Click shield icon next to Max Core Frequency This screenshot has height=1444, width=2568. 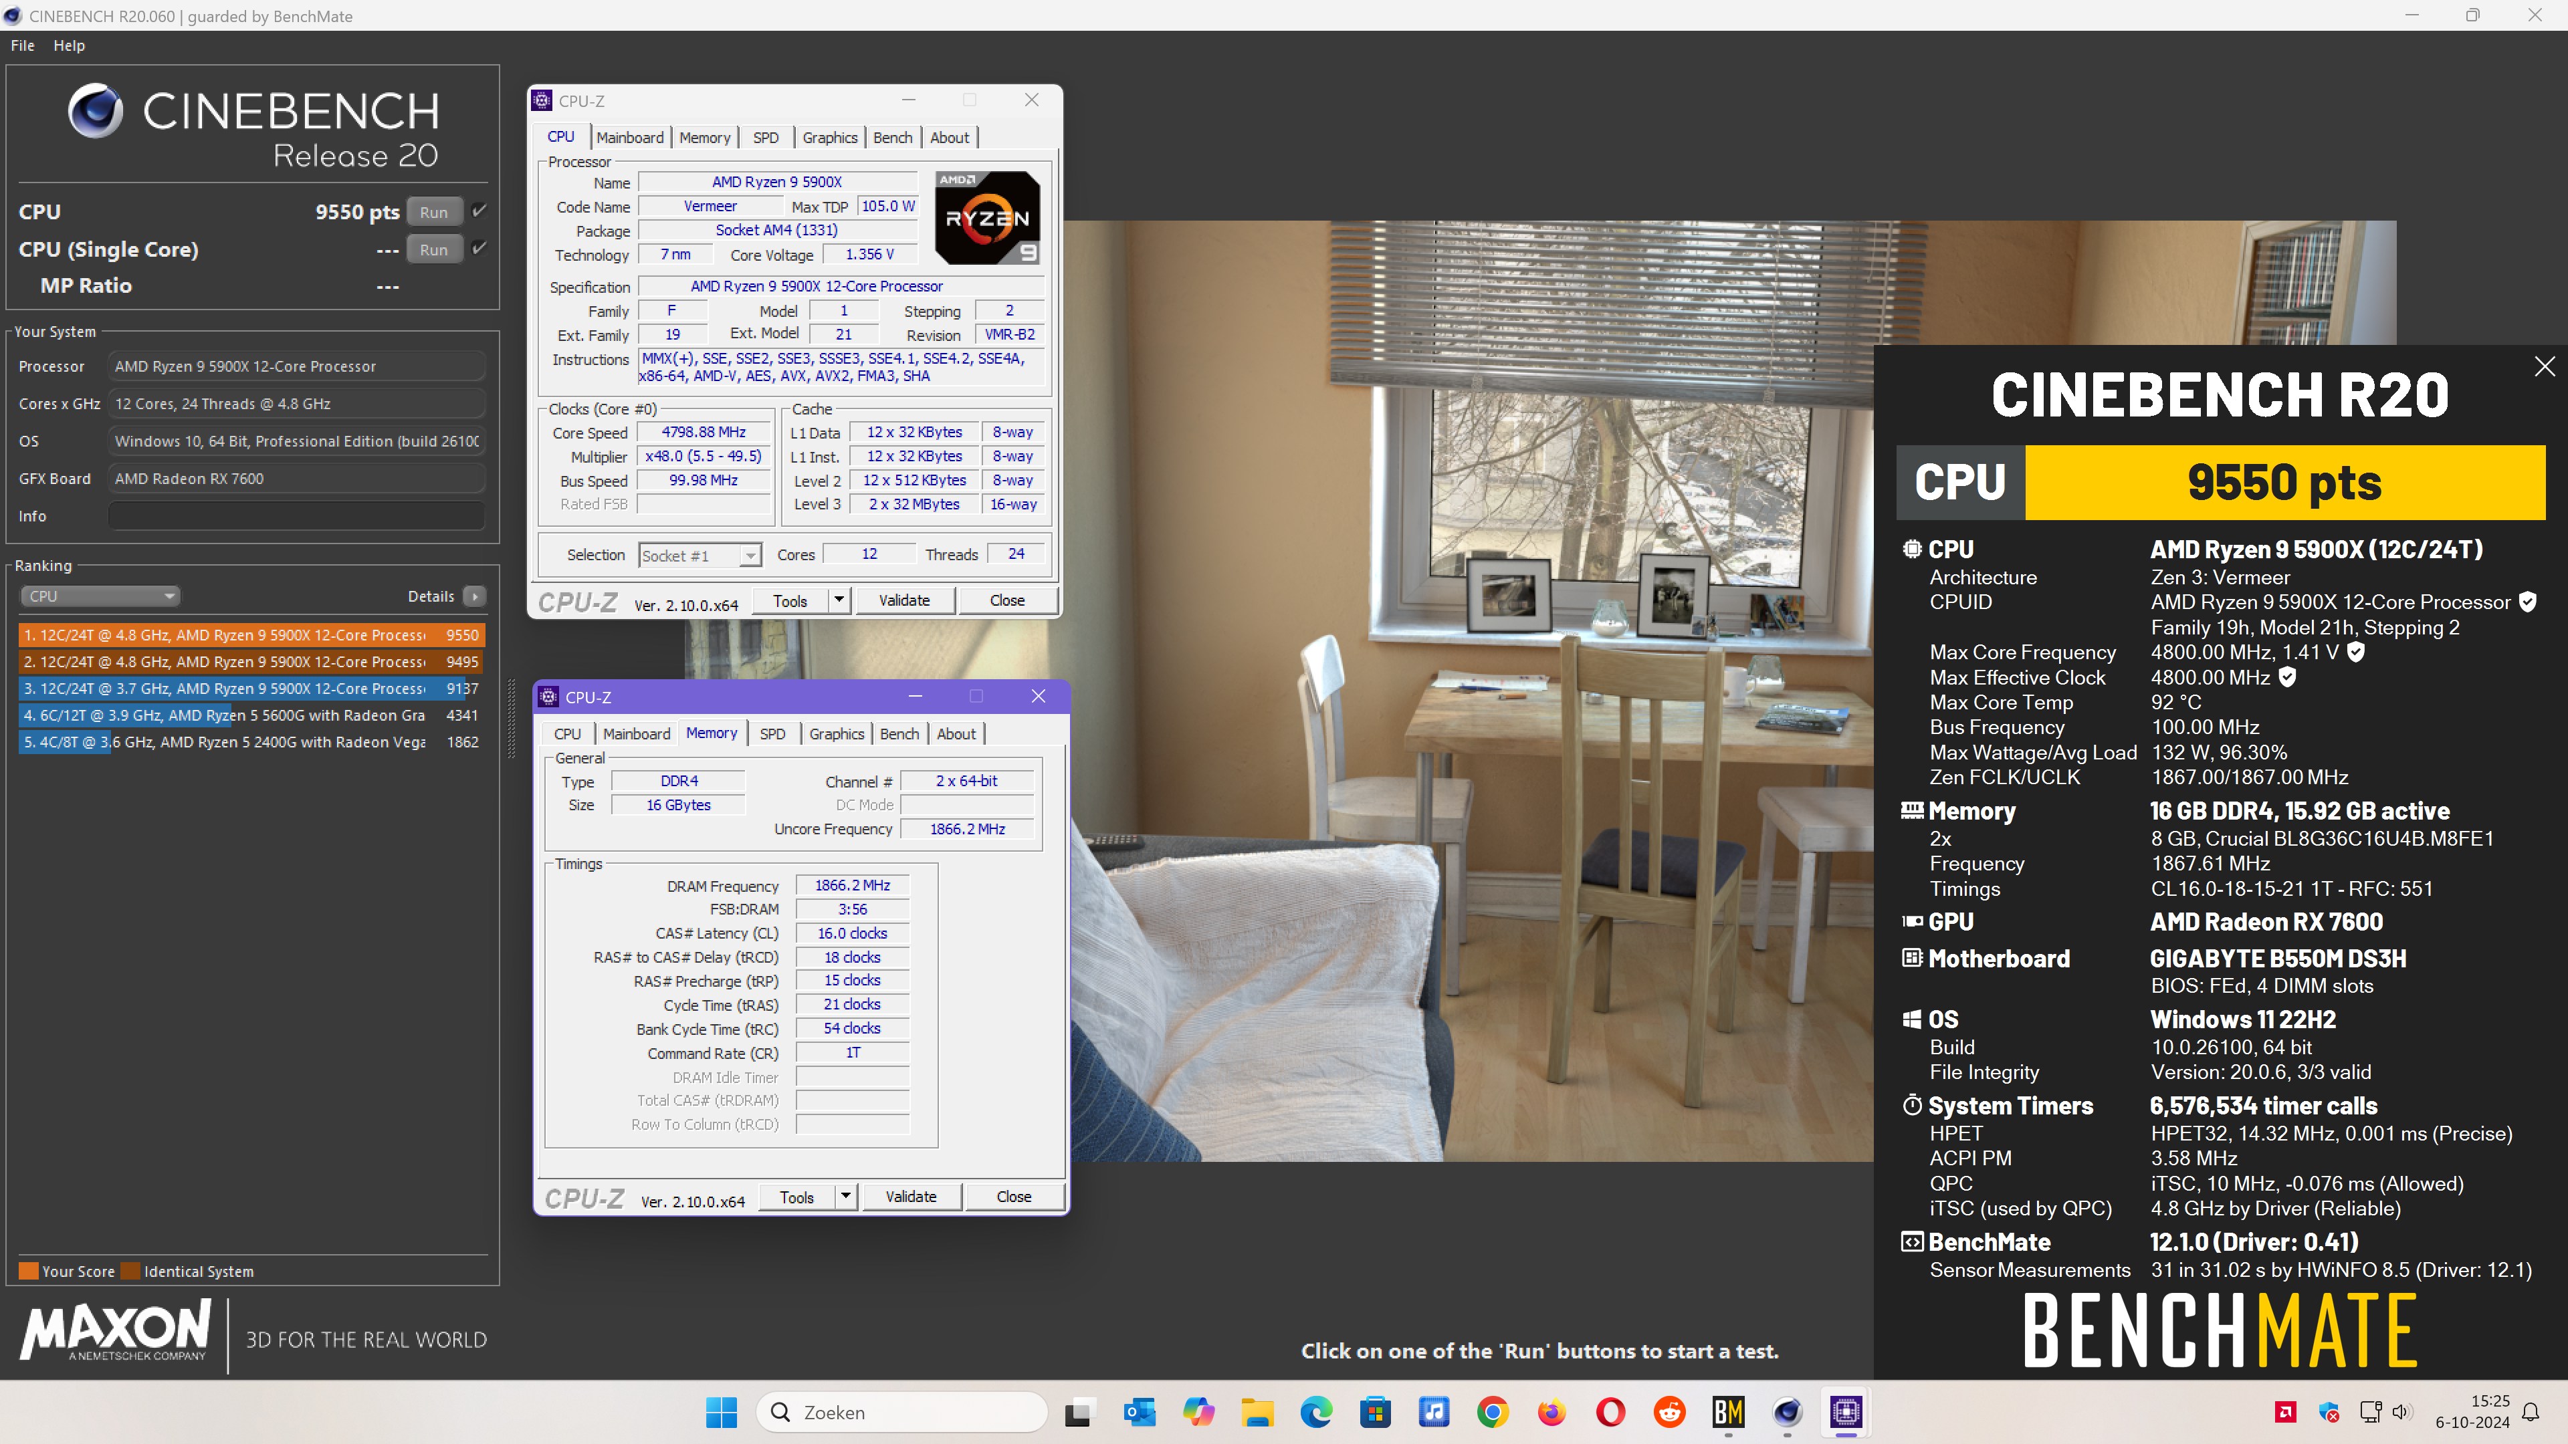[2355, 652]
